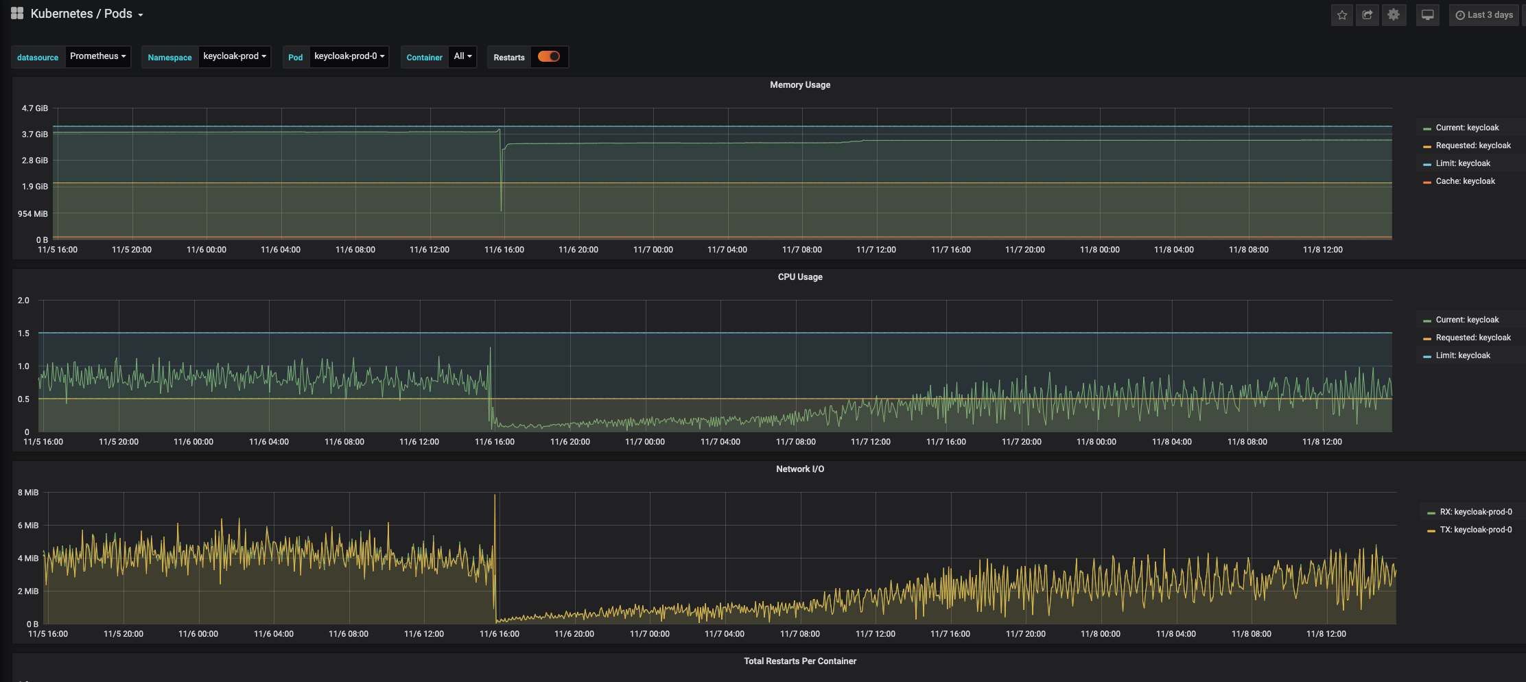This screenshot has height=682, width=1526.
Task: Toggle Limit: keycloak series in Memory Usage legend
Action: tap(1463, 163)
